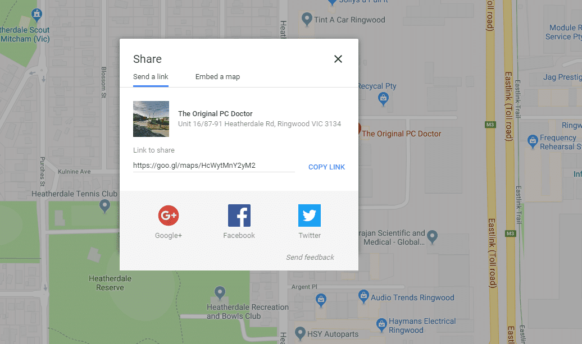Copy the shareable link
This screenshot has height=344, width=582.
[x=326, y=167]
